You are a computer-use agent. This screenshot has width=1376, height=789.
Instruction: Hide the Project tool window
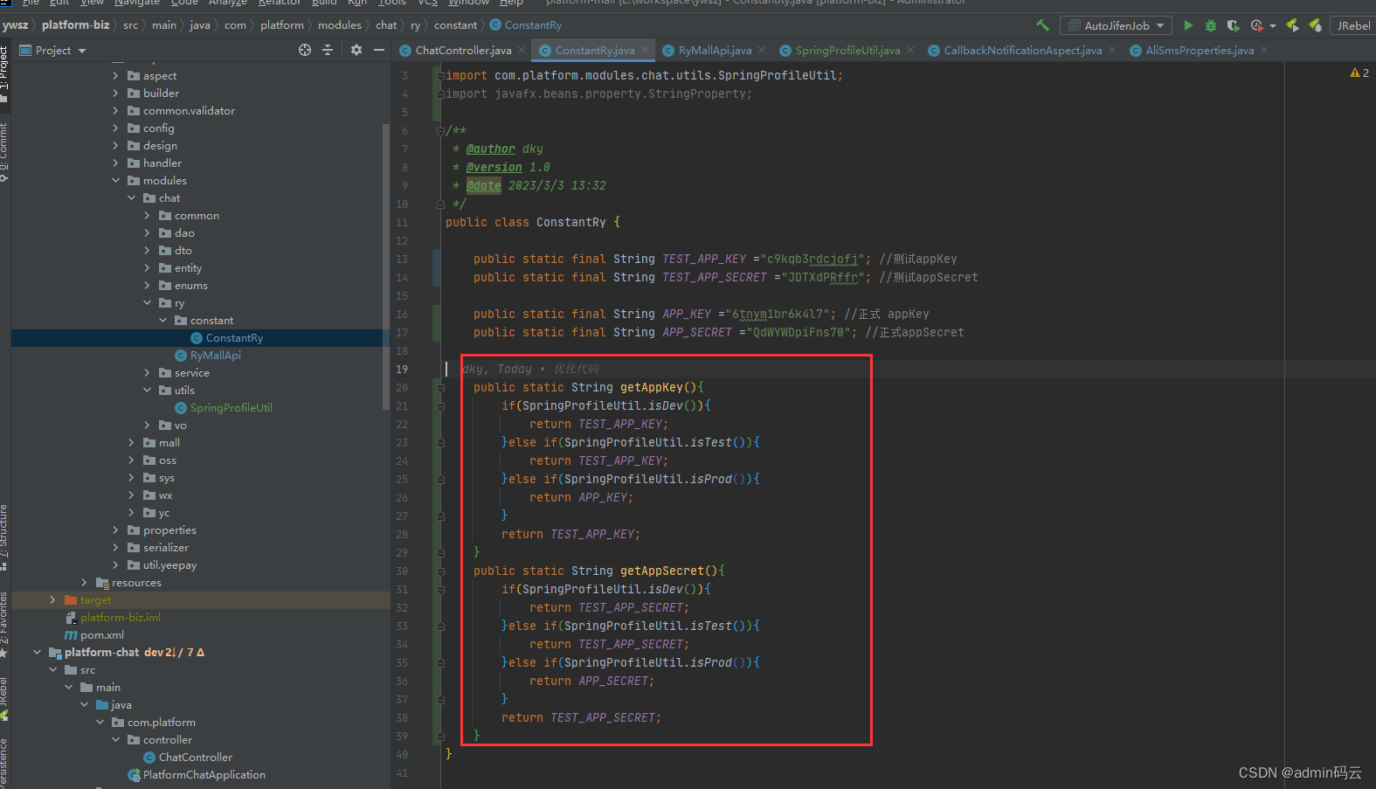[x=379, y=50]
